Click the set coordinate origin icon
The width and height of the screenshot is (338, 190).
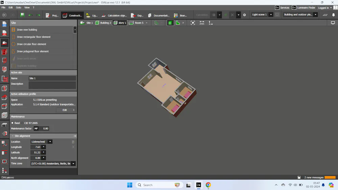pos(211,23)
